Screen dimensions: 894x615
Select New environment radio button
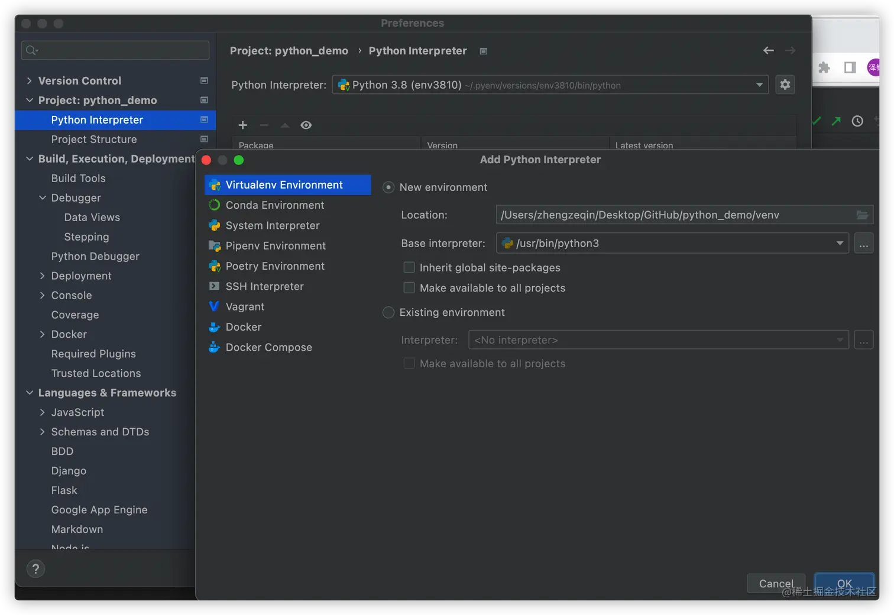(388, 187)
